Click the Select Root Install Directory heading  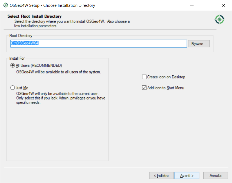tap(34, 16)
